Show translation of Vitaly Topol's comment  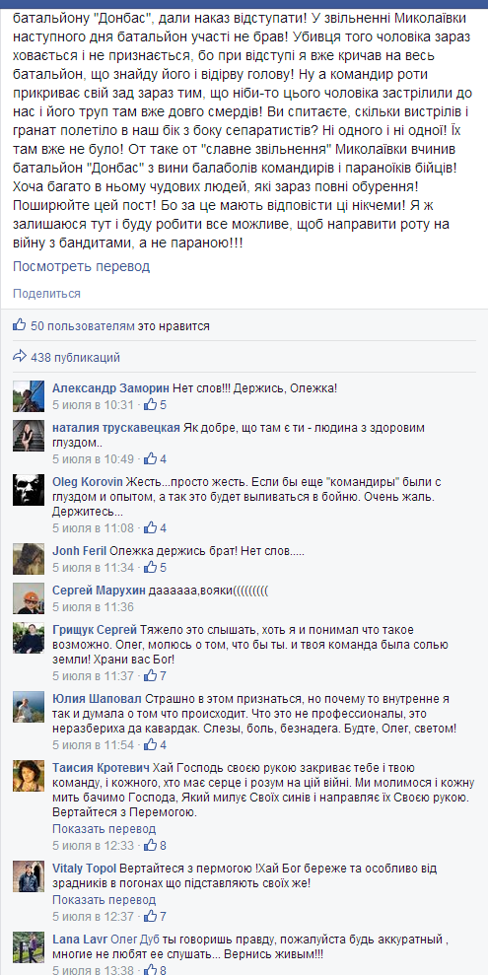click(x=104, y=900)
